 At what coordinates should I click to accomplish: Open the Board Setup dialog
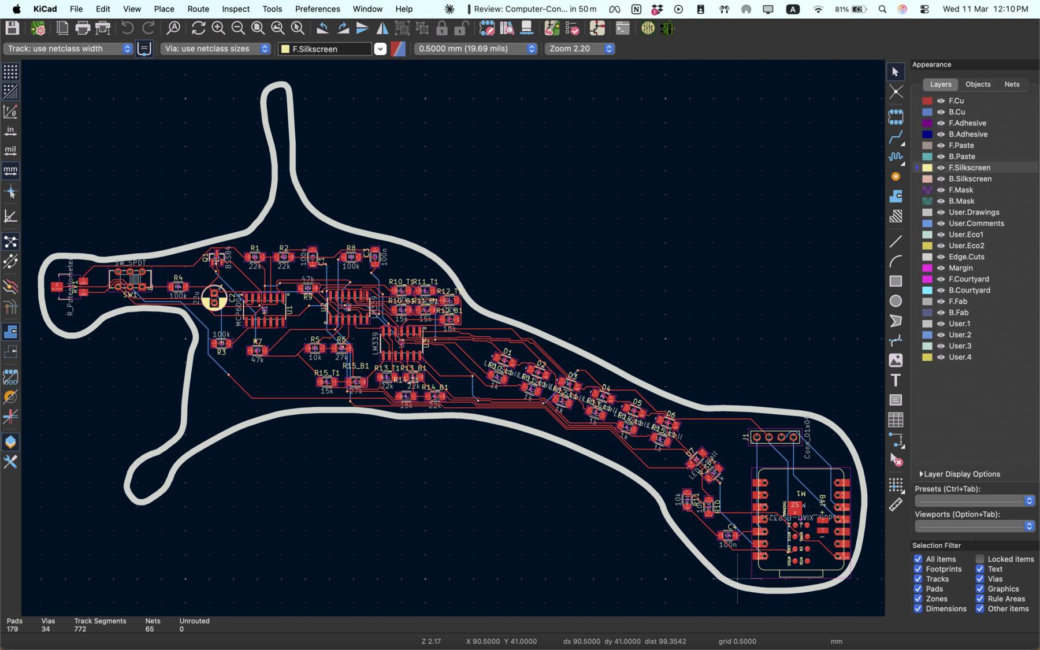(38, 28)
